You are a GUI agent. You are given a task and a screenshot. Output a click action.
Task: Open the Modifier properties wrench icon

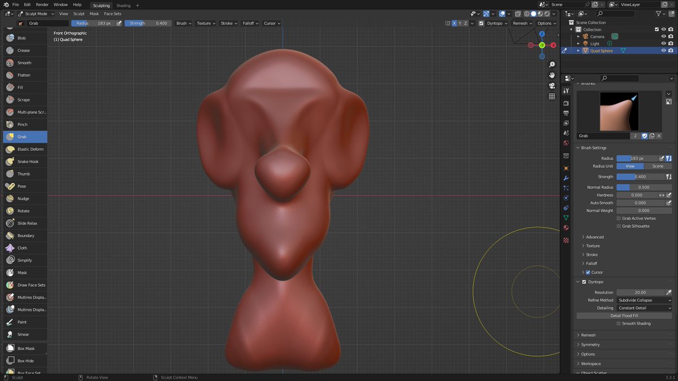point(566,178)
